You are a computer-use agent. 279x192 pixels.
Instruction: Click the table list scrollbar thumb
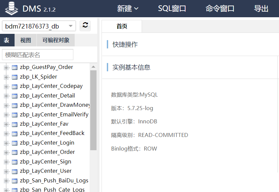coord(93,110)
